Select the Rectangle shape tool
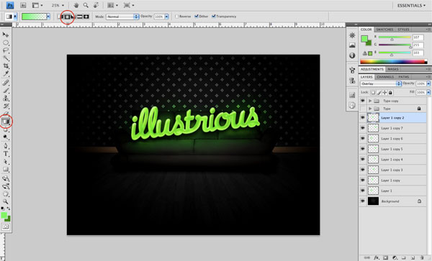The image size is (432, 261). [x=6, y=170]
